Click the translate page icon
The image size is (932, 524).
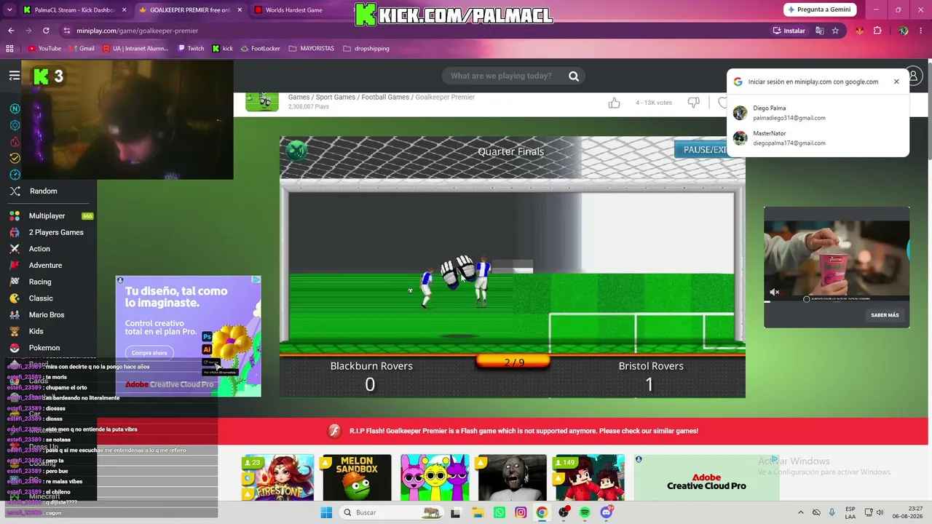click(820, 31)
